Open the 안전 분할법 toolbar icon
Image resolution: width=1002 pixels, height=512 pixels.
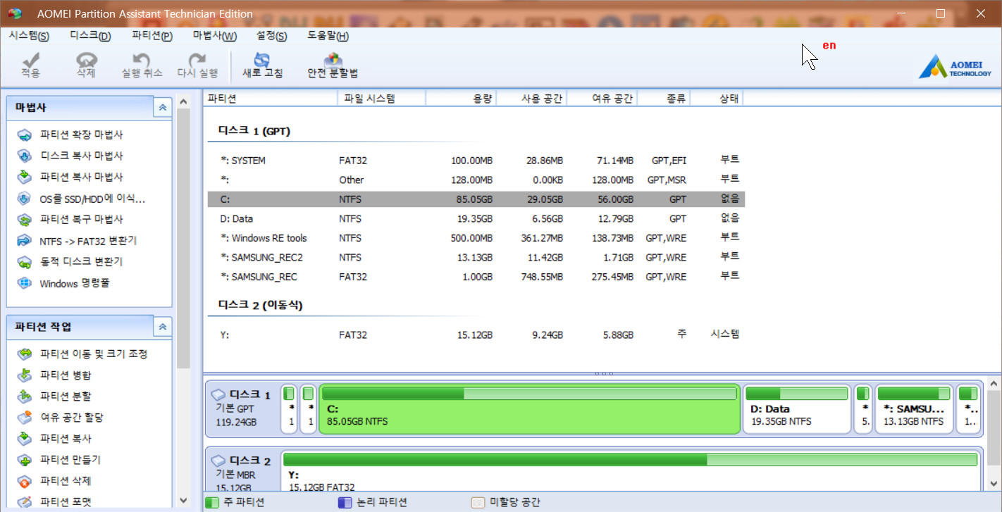coord(333,65)
